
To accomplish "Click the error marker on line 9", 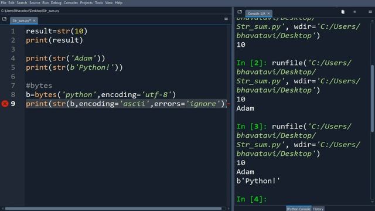I will [5, 104].
